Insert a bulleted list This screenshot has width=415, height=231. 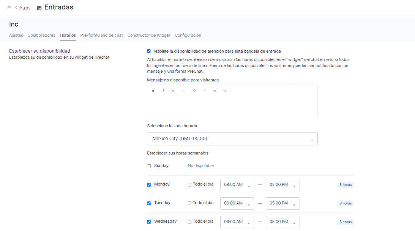coord(215,91)
